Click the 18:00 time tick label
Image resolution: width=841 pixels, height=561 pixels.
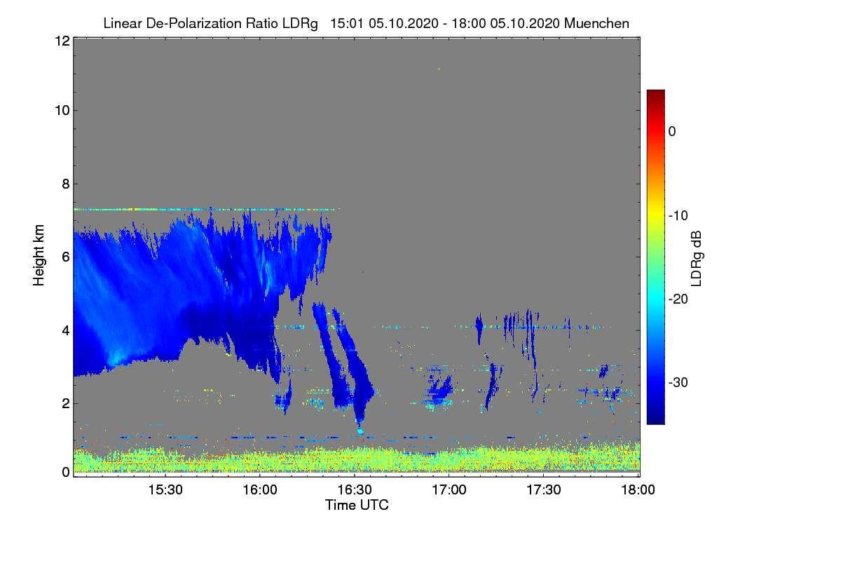(x=638, y=490)
